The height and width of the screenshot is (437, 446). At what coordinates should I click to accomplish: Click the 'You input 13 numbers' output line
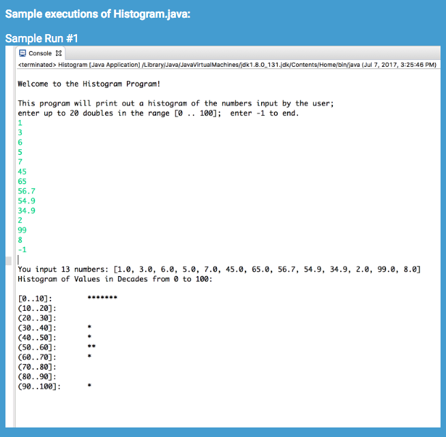[219, 269]
